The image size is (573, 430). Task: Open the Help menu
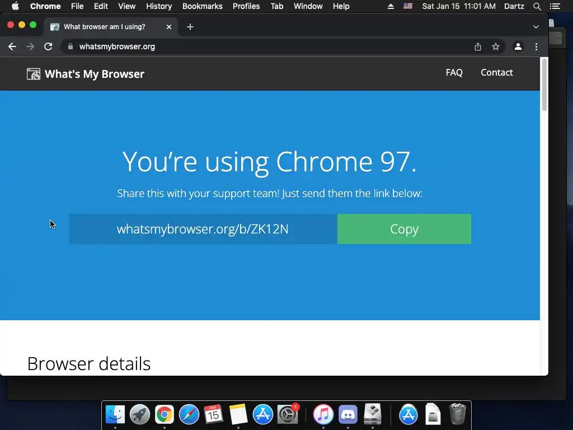click(x=341, y=6)
